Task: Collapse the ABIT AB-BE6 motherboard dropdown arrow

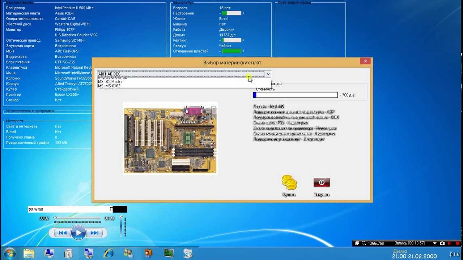Action: click(268, 74)
